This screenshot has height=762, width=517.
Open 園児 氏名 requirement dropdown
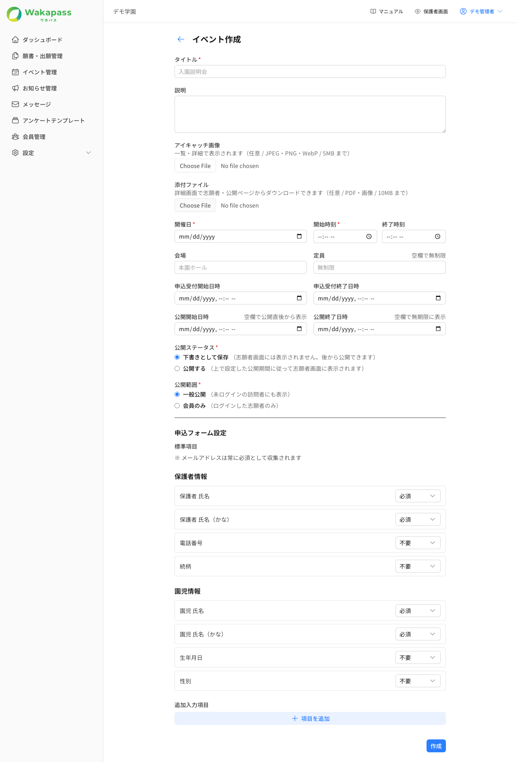[418, 611]
